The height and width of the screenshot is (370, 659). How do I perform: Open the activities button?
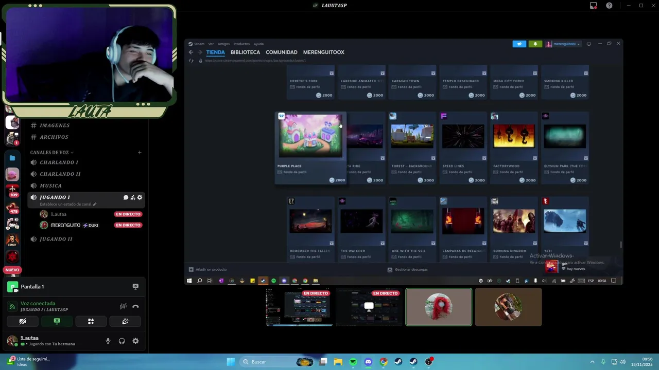[91, 321]
